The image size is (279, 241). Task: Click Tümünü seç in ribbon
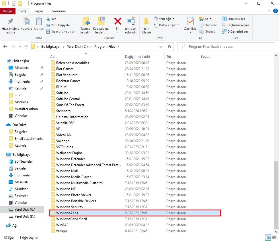tap(234, 19)
